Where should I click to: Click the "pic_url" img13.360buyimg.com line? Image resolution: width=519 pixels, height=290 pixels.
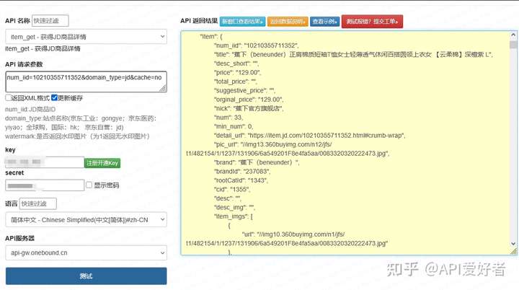coord(288,149)
